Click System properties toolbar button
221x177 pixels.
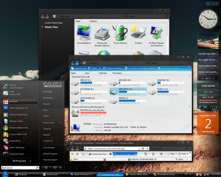(x=113, y=68)
